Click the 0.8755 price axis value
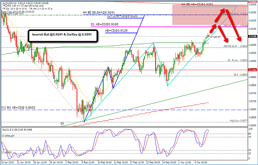 click(253, 93)
